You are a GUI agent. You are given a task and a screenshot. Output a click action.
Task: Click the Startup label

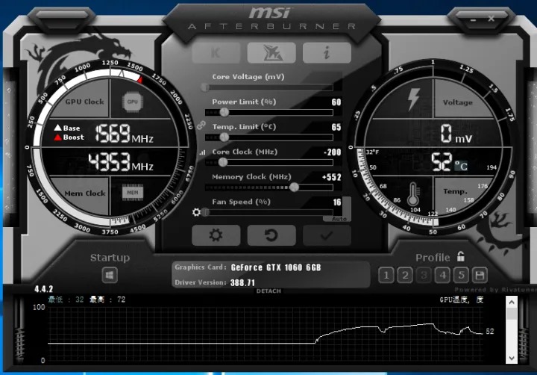(110, 258)
